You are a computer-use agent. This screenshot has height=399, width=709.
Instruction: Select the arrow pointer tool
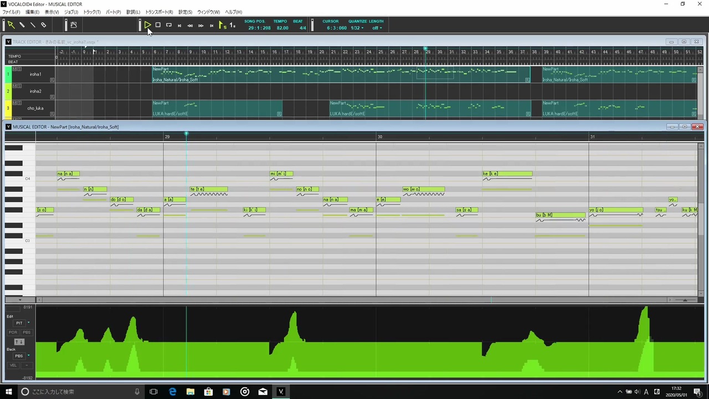click(11, 25)
